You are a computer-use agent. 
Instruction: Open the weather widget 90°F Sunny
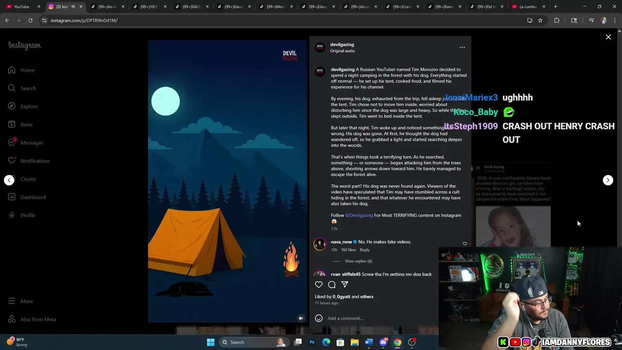click(17, 342)
